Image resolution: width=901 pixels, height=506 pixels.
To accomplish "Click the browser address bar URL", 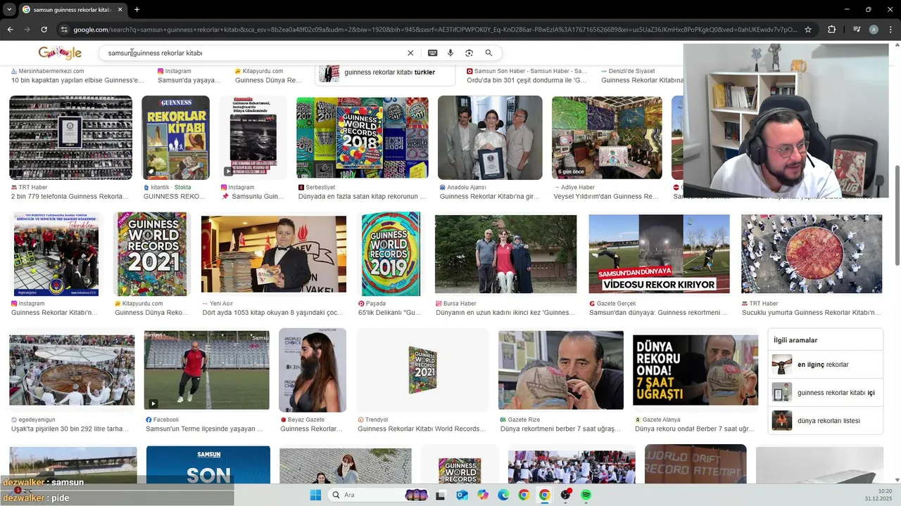I will point(435,30).
